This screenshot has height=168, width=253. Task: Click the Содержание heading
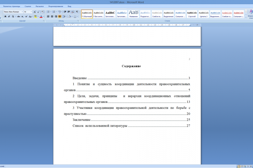pos(131,66)
